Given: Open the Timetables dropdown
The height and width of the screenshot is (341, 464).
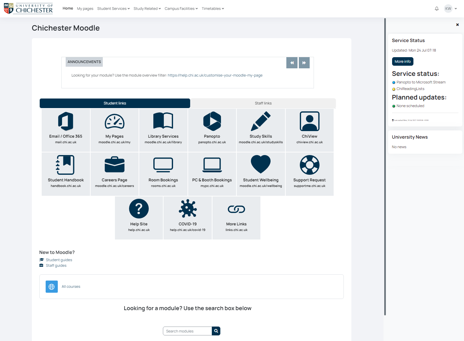Looking at the screenshot, I should point(213,9).
